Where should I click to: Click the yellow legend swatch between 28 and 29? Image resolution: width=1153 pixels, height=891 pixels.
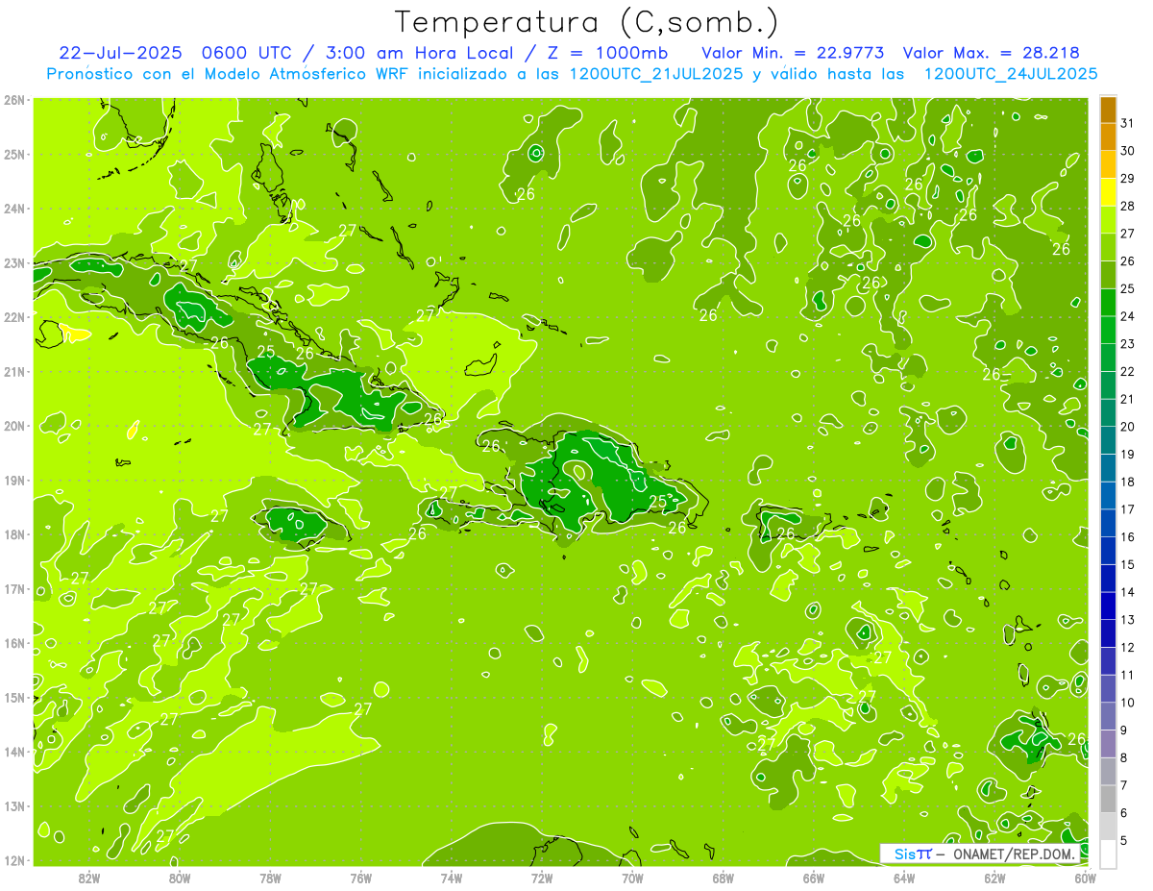pyautogui.click(x=1108, y=192)
